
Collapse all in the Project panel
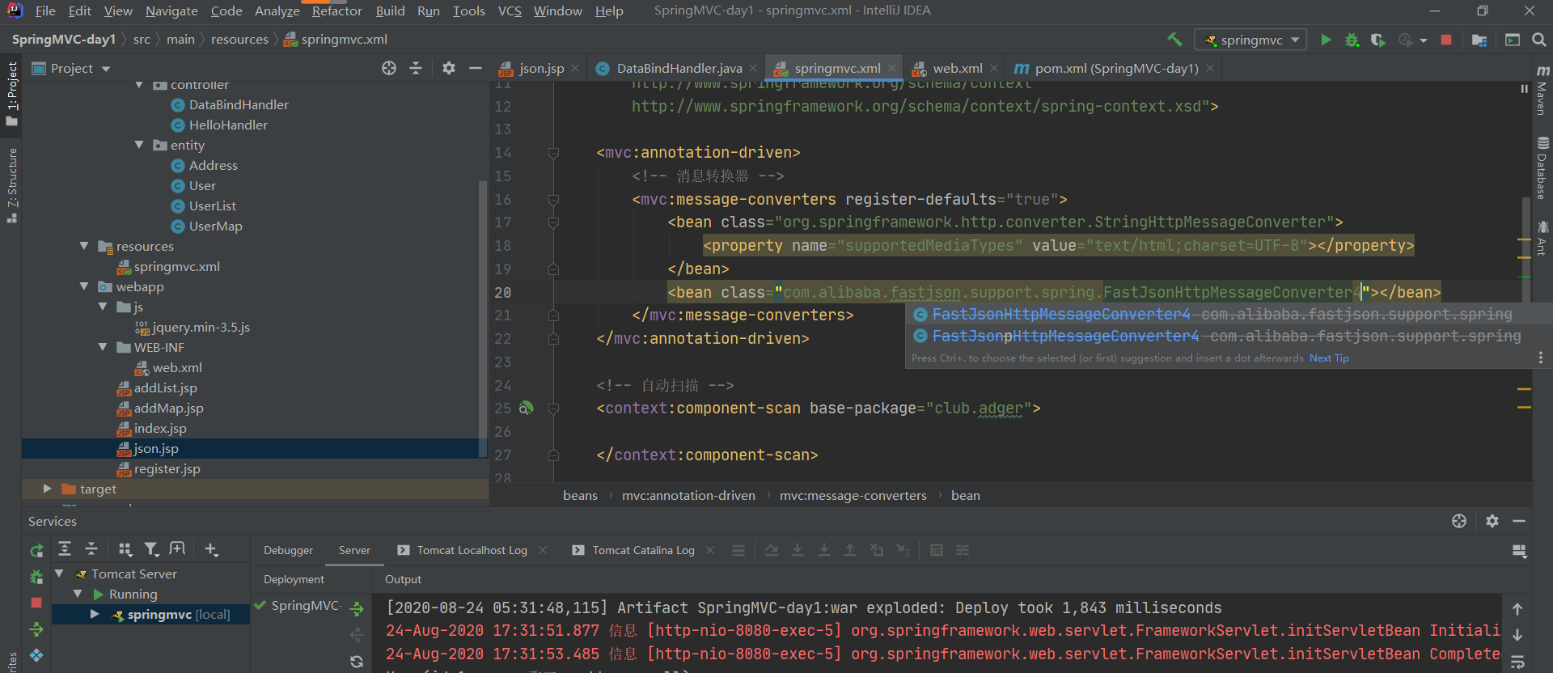[x=416, y=68]
